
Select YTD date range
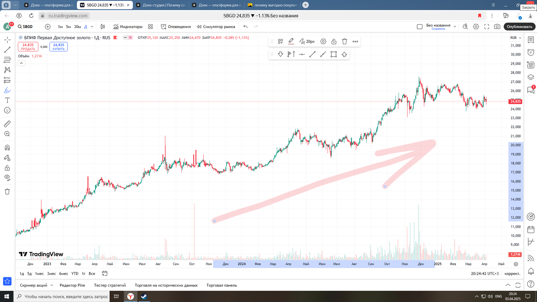coord(75,273)
